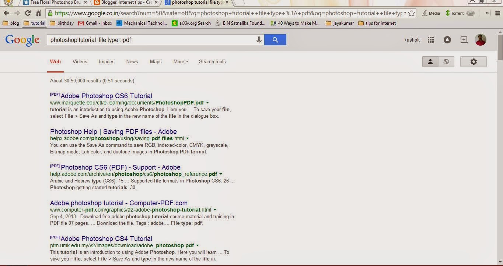503x266 pixels.
Task: Expand options arrow beside ptm.umk.edu.my URL
Action: tap(198, 245)
